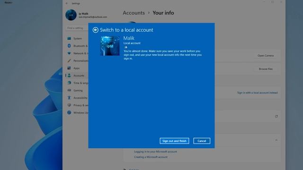This screenshot has height=170, width=303.
Task: Click the Settings window back arrow
Action: 67,3
